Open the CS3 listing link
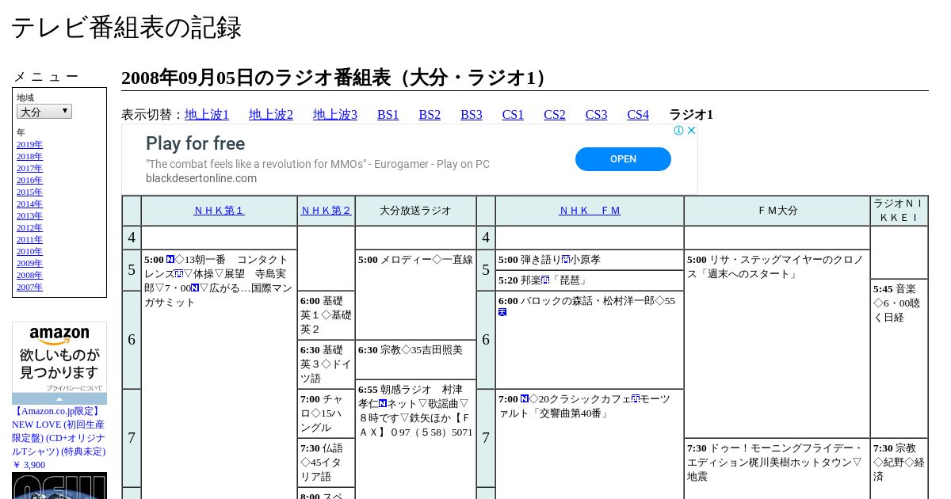 tap(596, 115)
